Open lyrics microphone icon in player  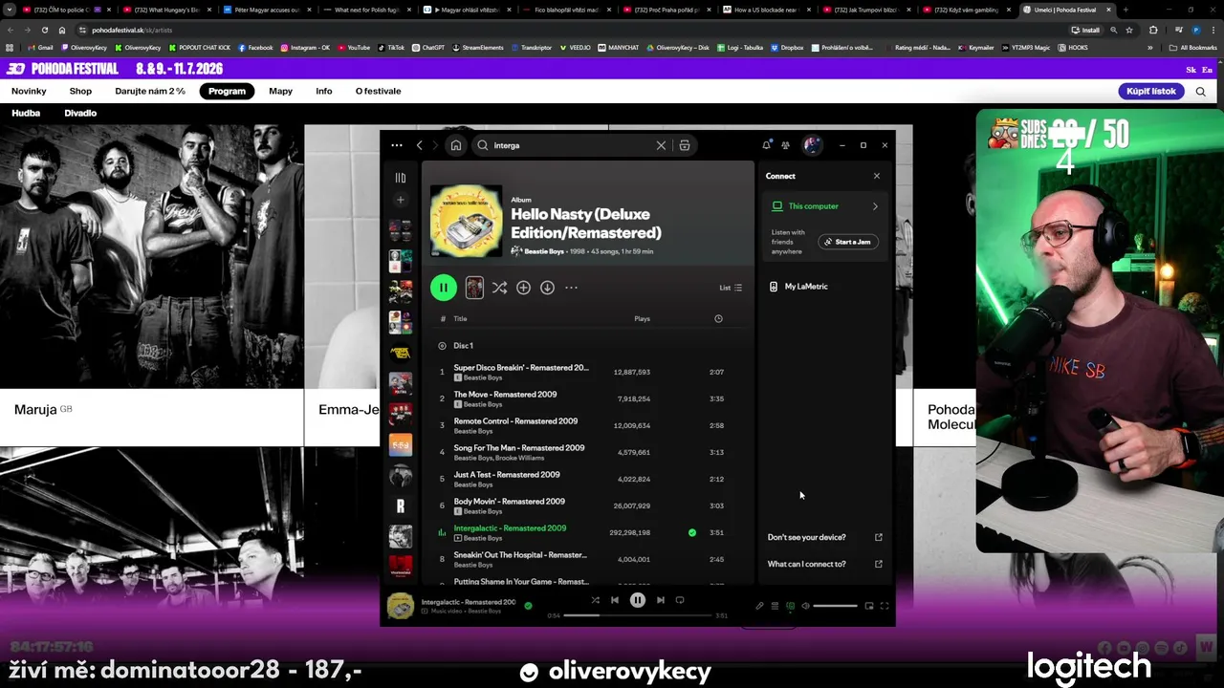click(759, 606)
